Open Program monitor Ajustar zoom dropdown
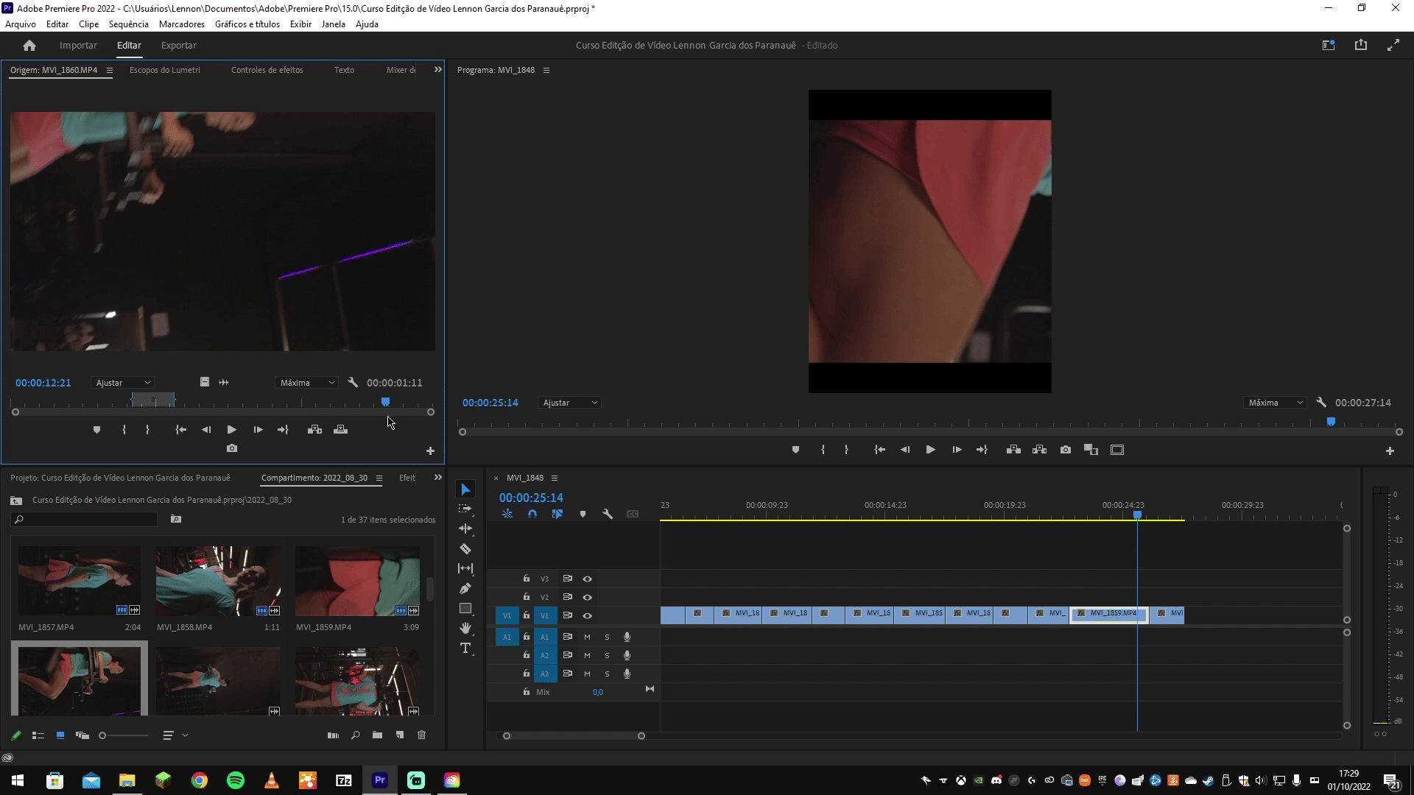This screenshot has height=795, width=1414. point(569,403)
